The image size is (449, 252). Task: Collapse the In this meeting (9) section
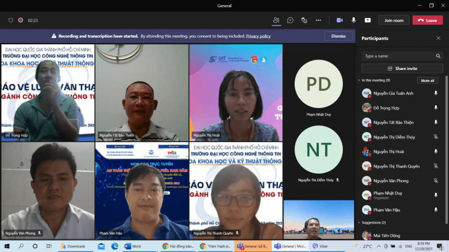coord(359,80)
